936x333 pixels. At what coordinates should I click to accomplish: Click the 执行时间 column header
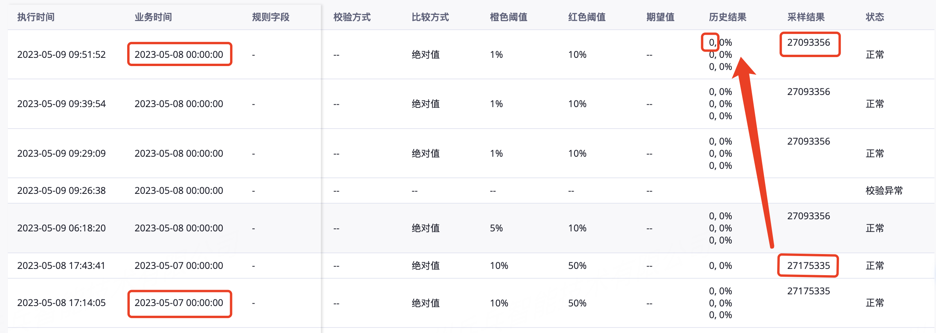(36, 17)
